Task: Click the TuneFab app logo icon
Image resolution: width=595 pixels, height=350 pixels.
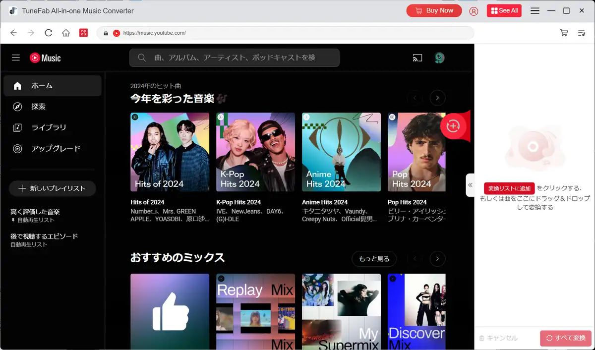Action: tap(13, 10)
